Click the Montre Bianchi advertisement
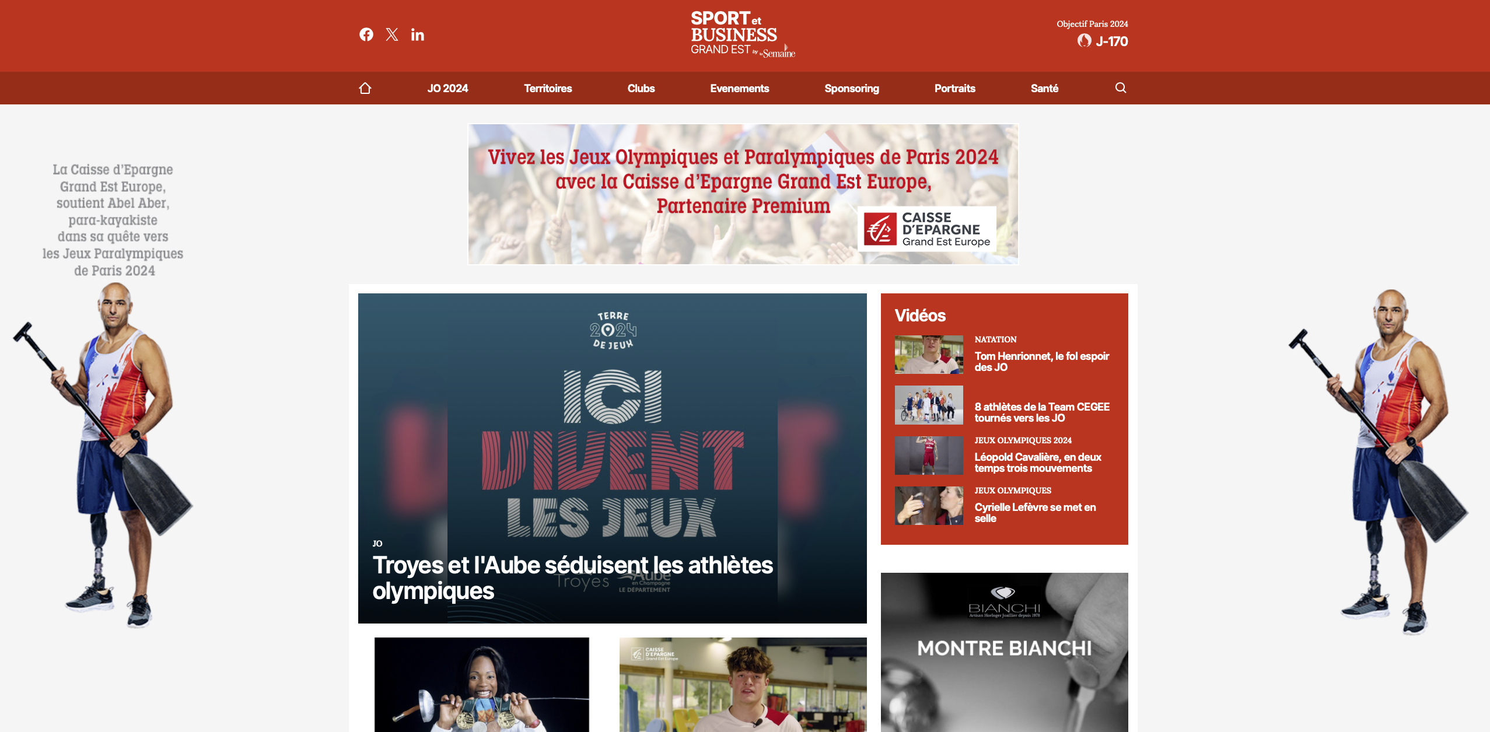The height and width of the screenshot is (732, 1490). click(1004, 652)
